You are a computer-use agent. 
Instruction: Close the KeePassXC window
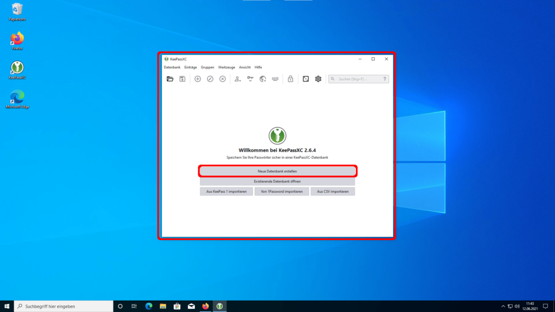pyautogui.click(x=386, y=59)
